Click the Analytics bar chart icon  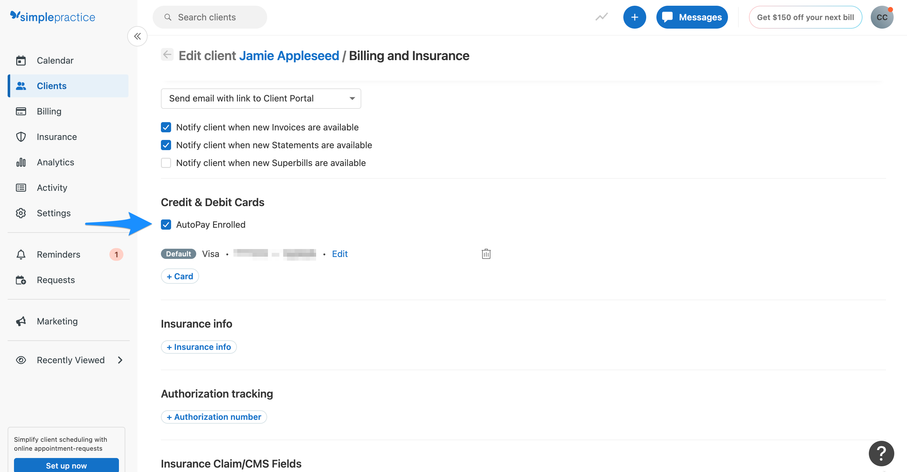tap(21, 162)
